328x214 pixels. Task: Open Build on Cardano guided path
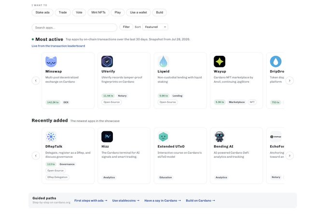tap(200, 201)
